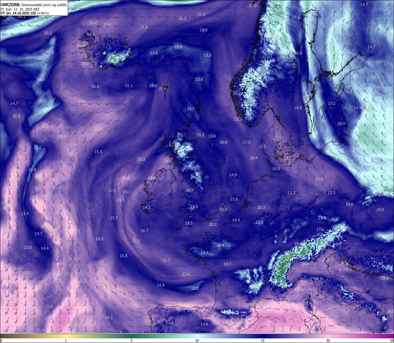Select the 23.5 value label
394x343 pixels.
point(136,241)
